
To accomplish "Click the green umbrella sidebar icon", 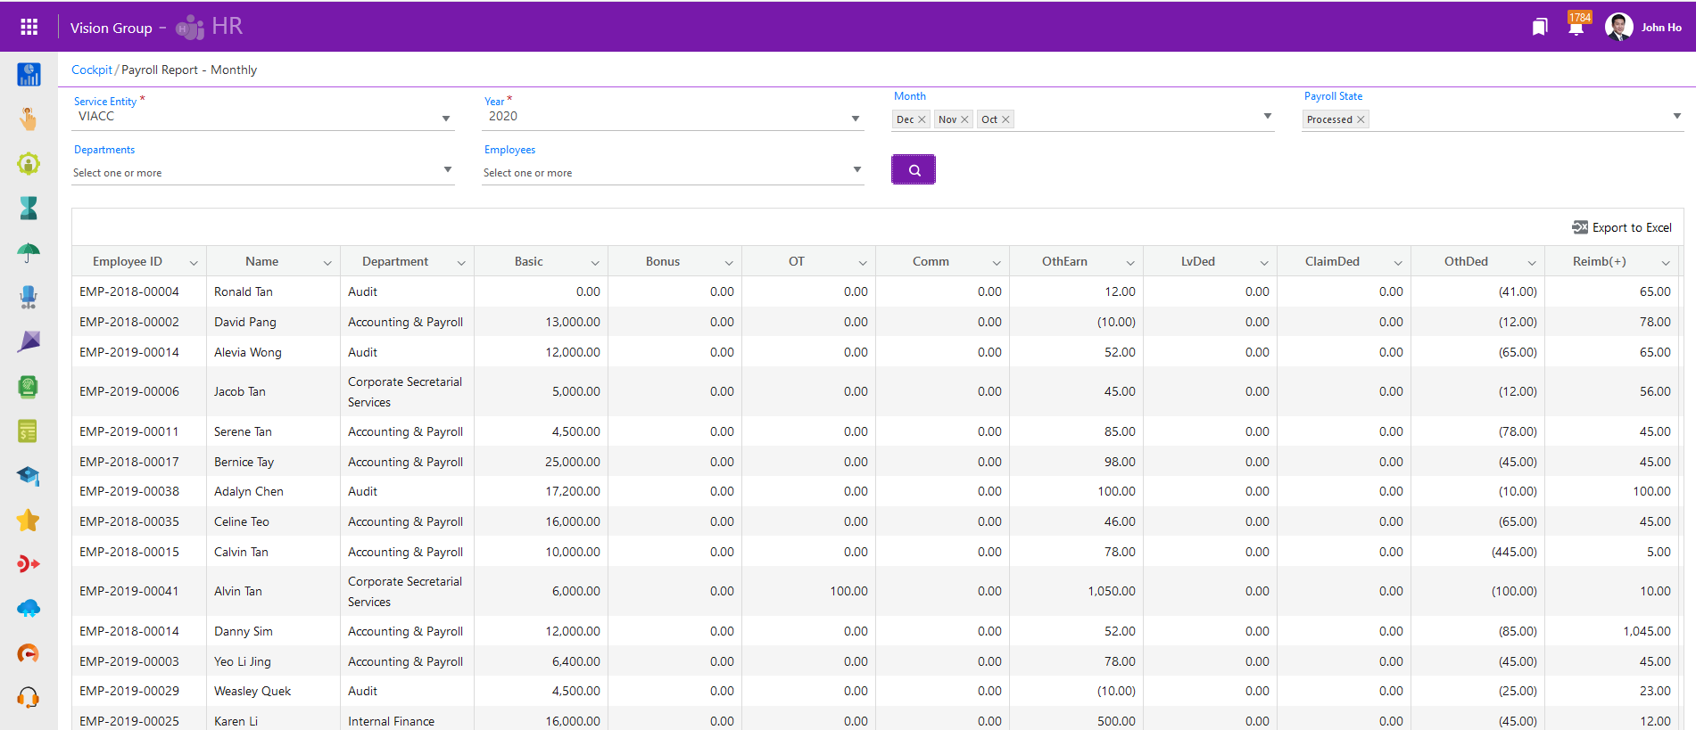I will [29, 253].
